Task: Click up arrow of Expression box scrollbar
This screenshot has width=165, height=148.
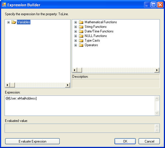Action: coord(157,99)
